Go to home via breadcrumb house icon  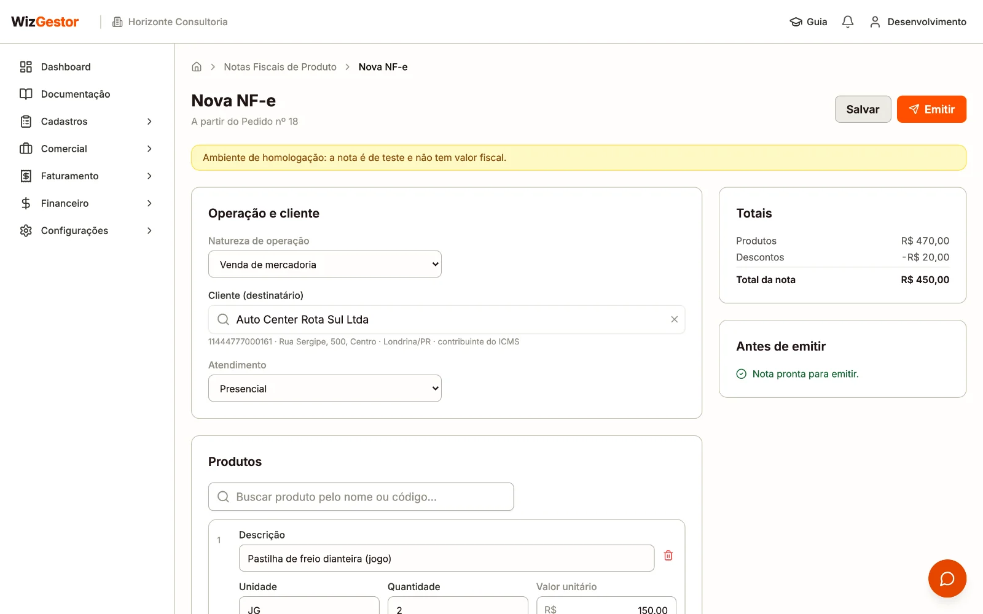click(x=197, y=67)
